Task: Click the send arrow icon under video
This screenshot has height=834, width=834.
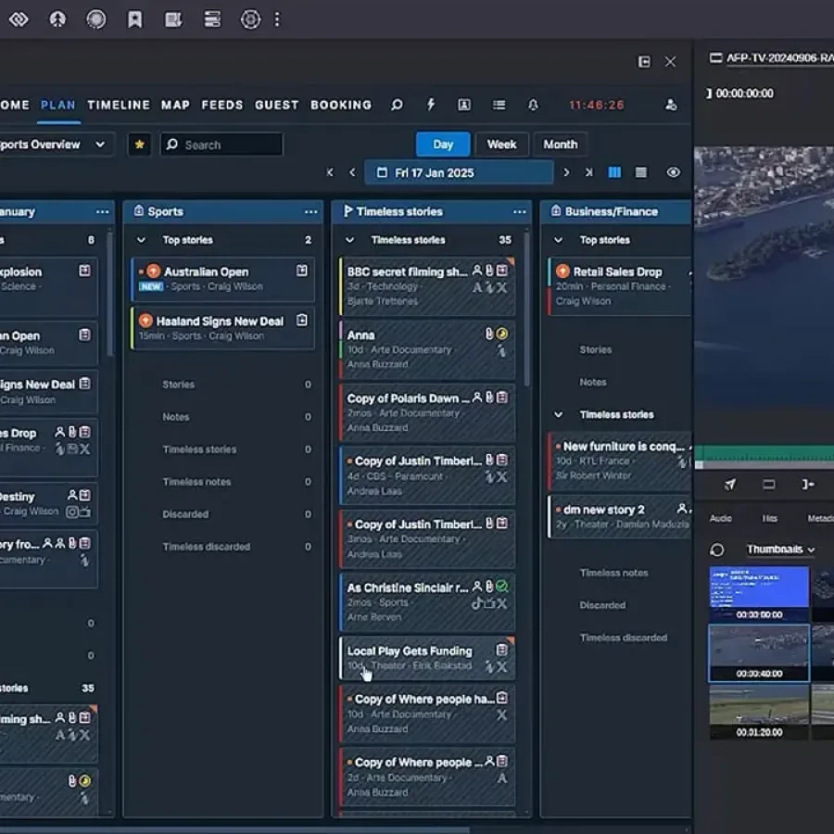Action: click(x=730, y=484)
